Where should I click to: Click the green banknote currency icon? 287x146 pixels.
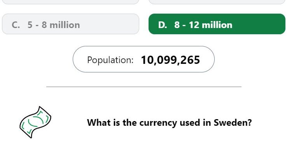[35, 122]
